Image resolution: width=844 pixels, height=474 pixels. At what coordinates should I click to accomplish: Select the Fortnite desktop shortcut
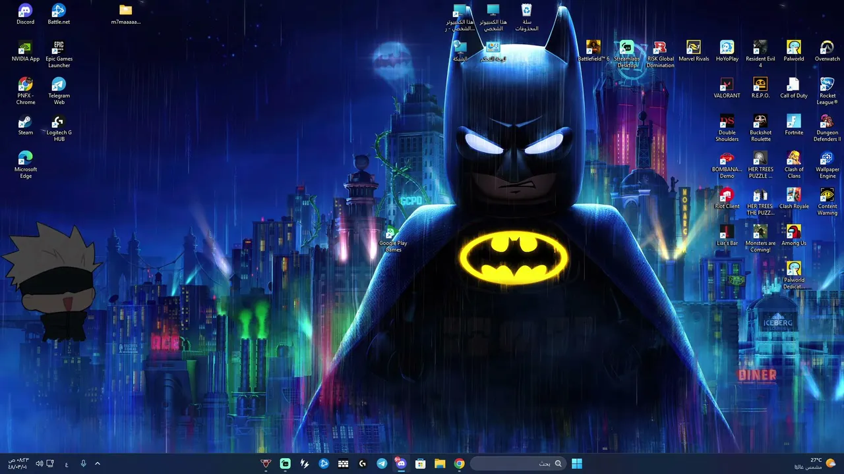click(794, 124)
